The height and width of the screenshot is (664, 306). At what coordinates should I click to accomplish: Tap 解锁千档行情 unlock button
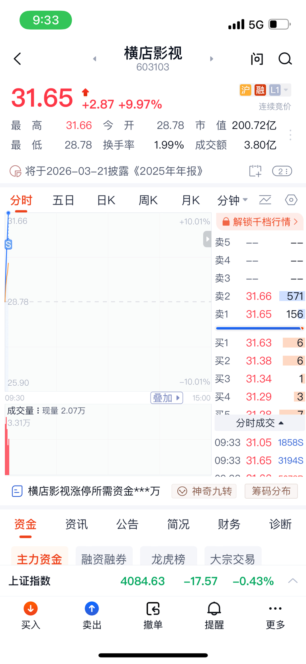[x=260, y=222]
